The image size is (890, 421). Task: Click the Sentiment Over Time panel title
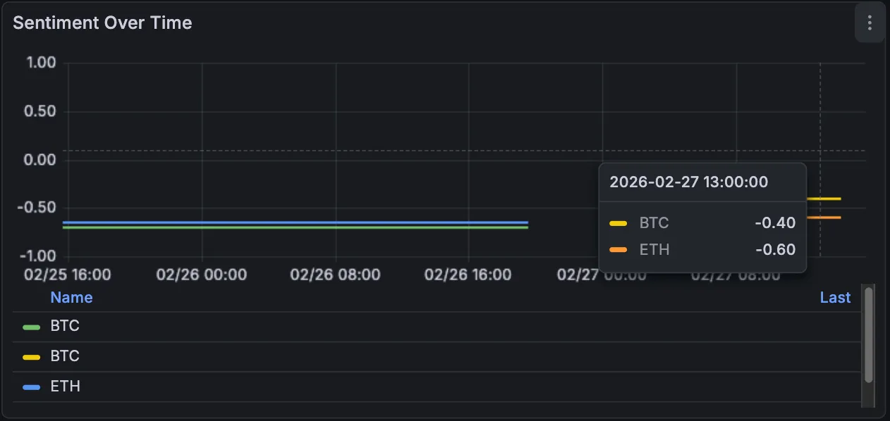102,23
